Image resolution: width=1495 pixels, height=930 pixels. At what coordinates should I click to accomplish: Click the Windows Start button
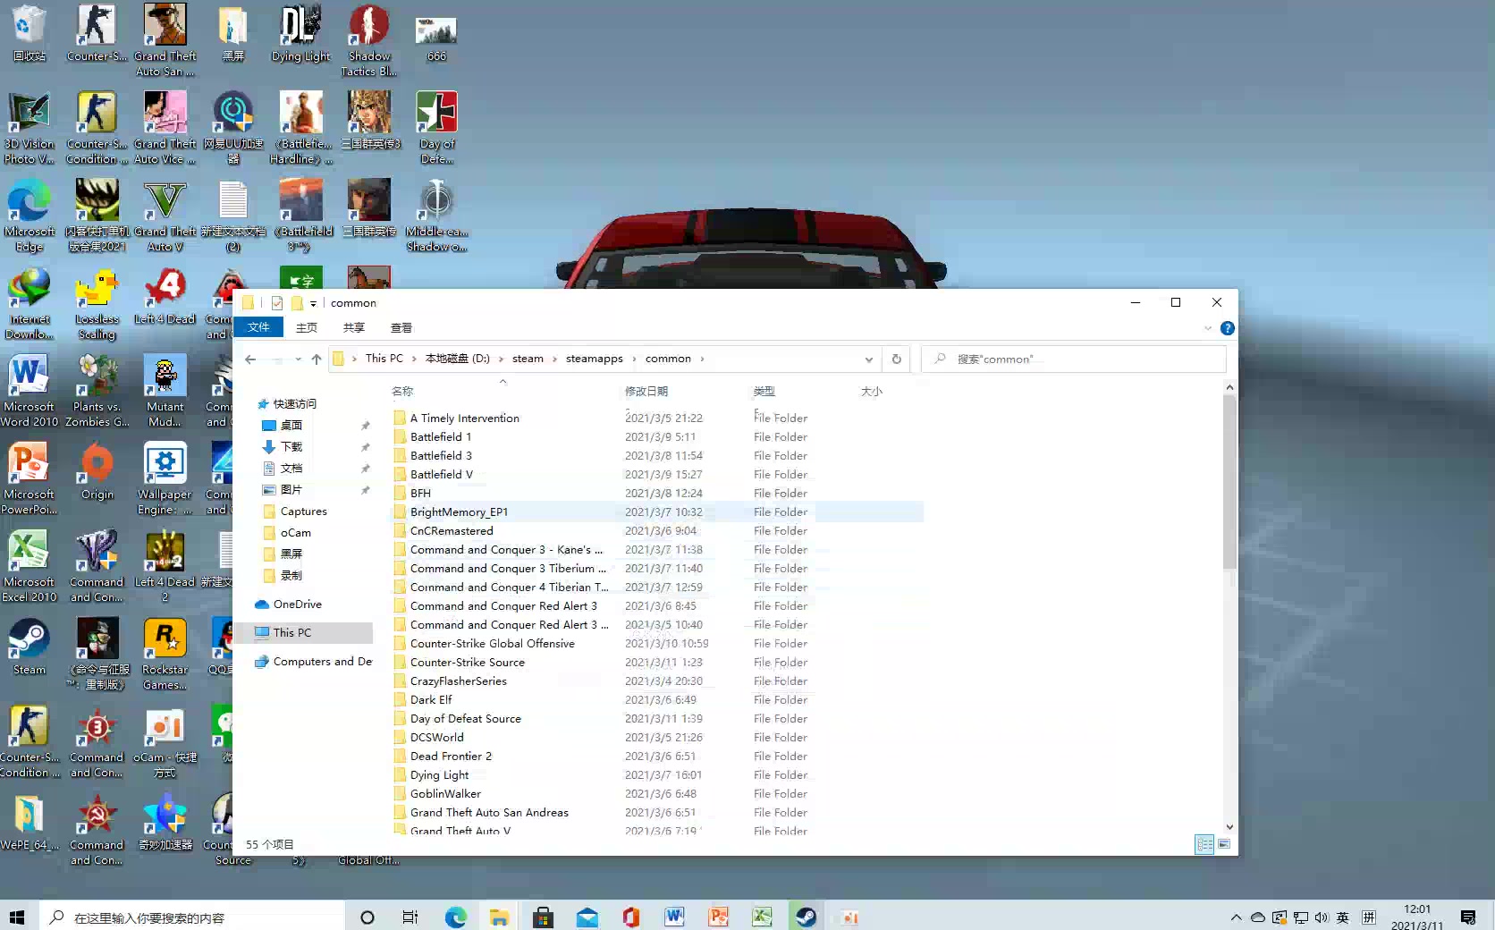pyautogui.click(x=17, y=917)
